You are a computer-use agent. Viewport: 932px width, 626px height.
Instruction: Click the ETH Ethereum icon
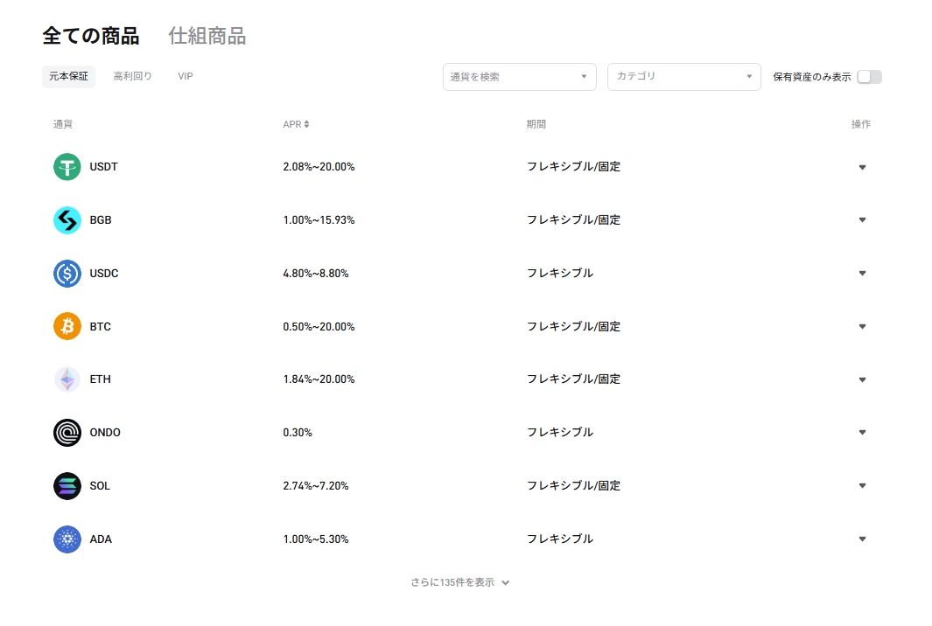(x=67, y=379)
